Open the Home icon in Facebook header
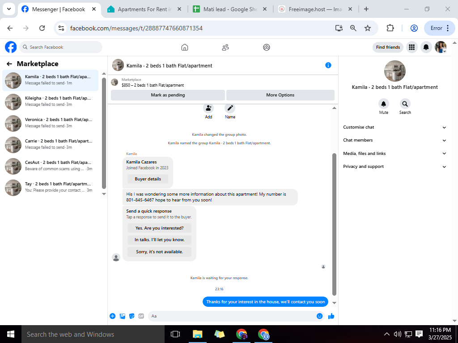458x343 pixels. tap(185, 47)
